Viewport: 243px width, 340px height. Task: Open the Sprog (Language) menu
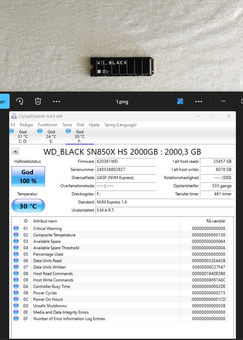click(x=120, y=125)
